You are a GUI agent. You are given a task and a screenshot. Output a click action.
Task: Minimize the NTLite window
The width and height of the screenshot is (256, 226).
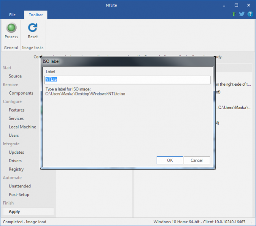[224, 5]
